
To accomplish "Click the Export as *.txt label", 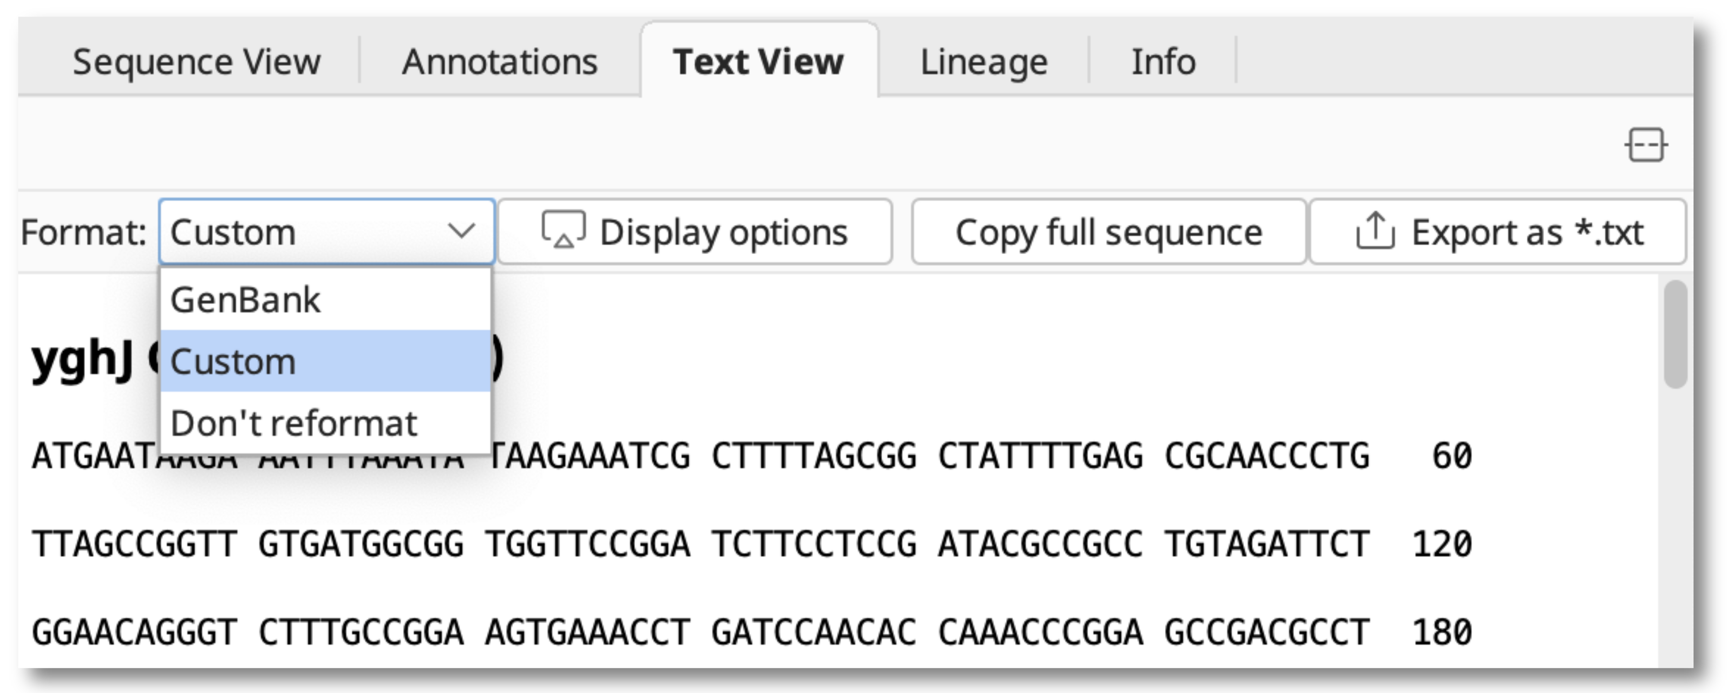I will click(x=1527, y=233).
